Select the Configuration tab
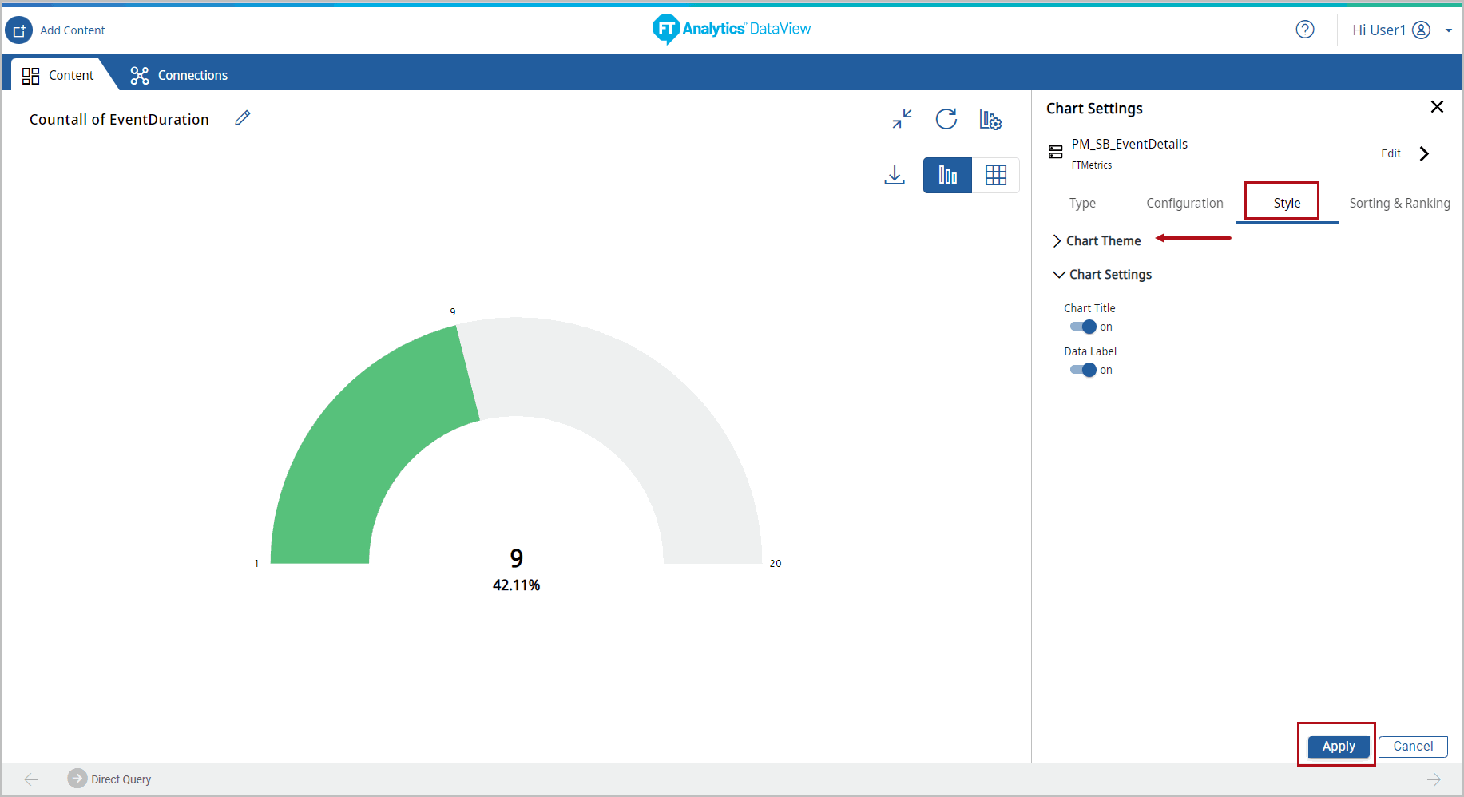Viewport: 1464px width, 797px height. click(1184, 204)
